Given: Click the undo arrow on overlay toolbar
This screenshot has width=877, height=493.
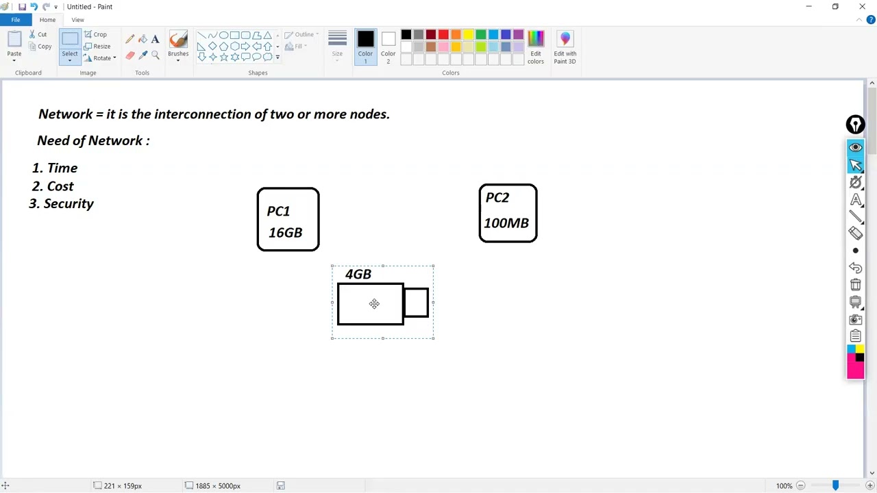Looking at the screenshot, I should tap(855, 268).
